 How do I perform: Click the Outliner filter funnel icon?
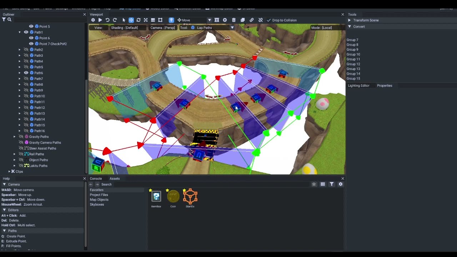4,20
